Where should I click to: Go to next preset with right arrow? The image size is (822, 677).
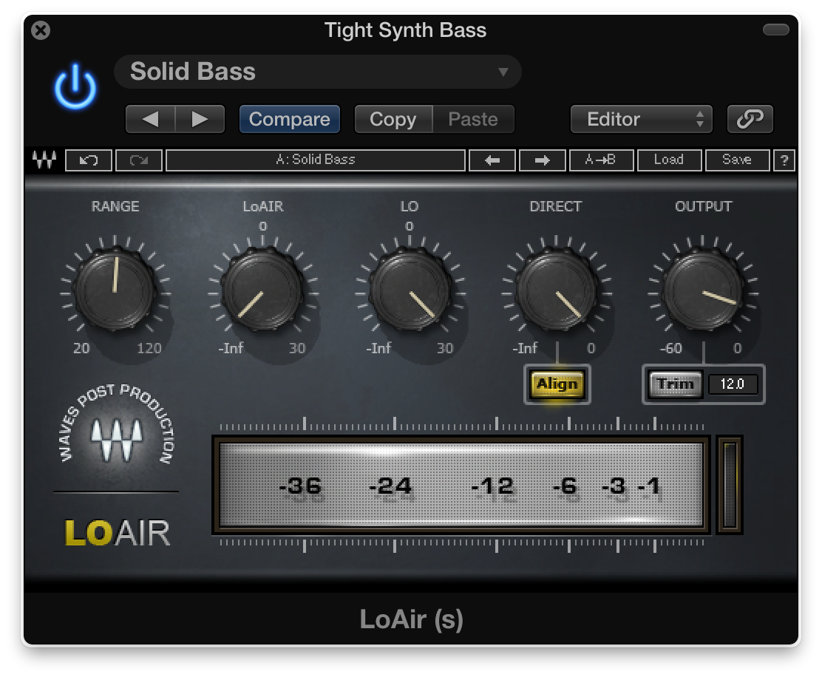tap(200, 119)
